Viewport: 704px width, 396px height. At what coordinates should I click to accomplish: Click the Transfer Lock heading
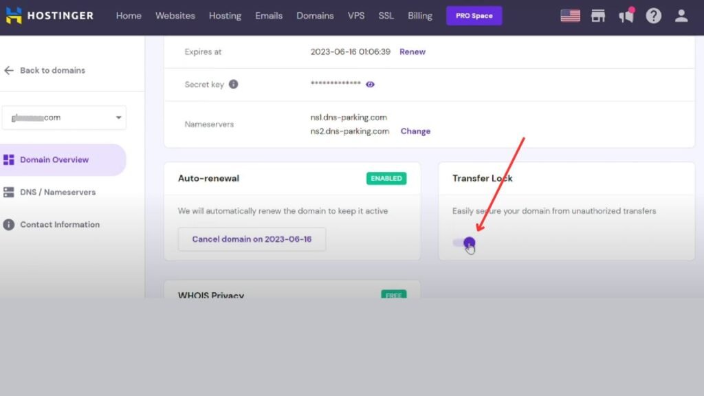point(482,178)
